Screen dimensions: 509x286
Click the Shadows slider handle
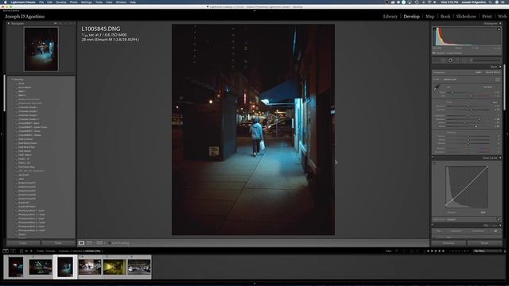pos(479,119)
